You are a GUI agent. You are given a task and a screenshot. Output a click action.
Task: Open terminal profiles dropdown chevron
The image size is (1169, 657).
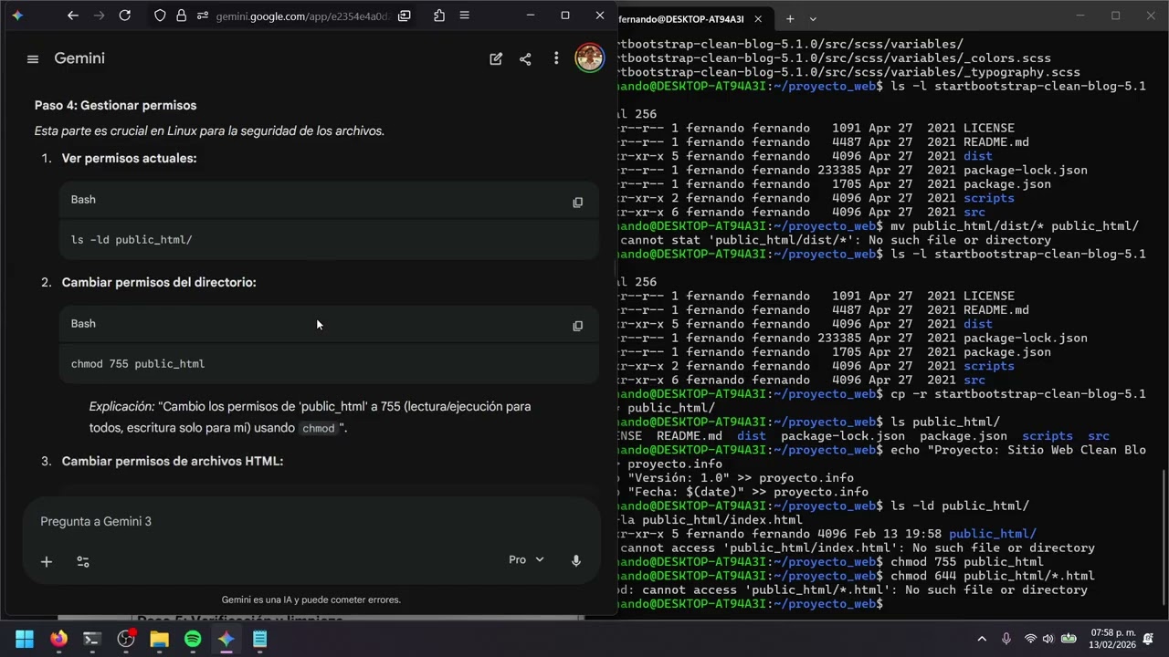click(813, 18)
